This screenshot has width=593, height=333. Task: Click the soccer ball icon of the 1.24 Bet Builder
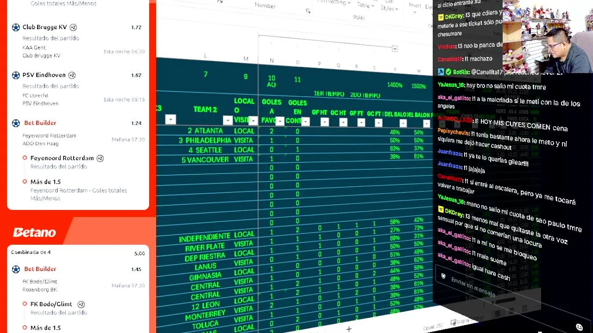click(x=16, y=123)
